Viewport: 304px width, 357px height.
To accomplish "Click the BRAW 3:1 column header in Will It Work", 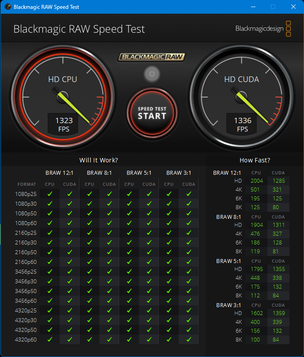I will click(x=179, y=173).
